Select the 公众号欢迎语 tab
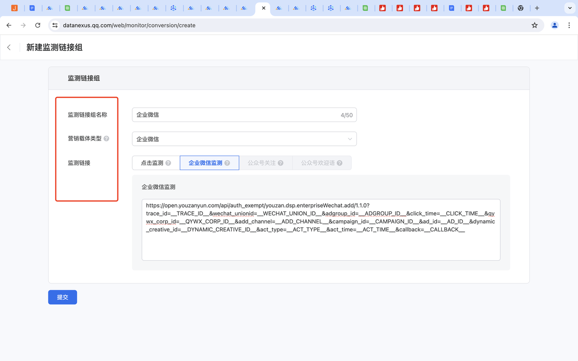Screen dimensions: 578x361 [322, 163]
